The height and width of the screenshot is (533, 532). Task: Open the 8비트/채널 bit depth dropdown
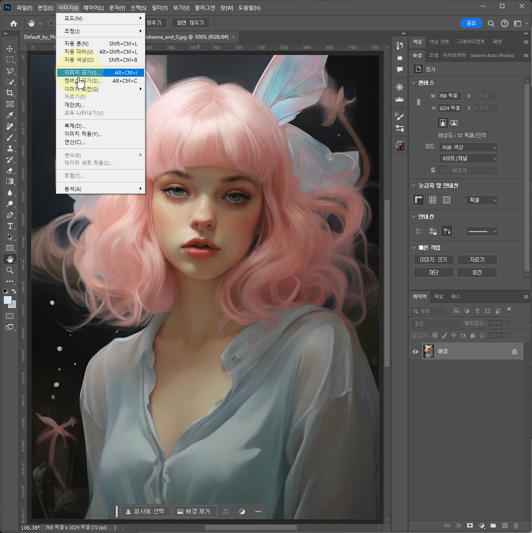click(468, 158)
